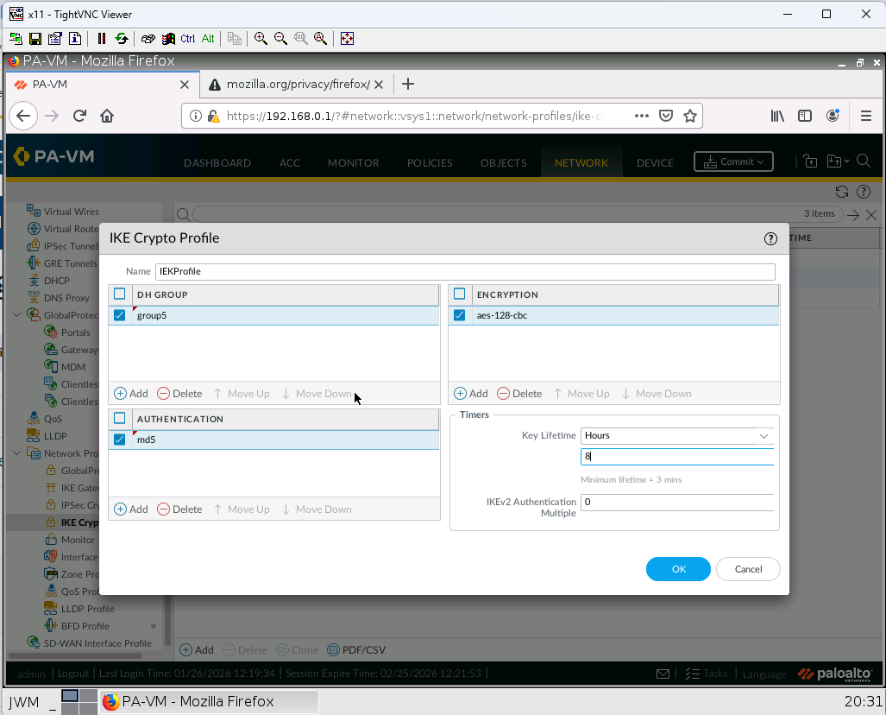Image resolution: width=886 pixels, height=715 pixels.
Task: Collapse the GlobalProtect tree node
Action: [17, 315]
